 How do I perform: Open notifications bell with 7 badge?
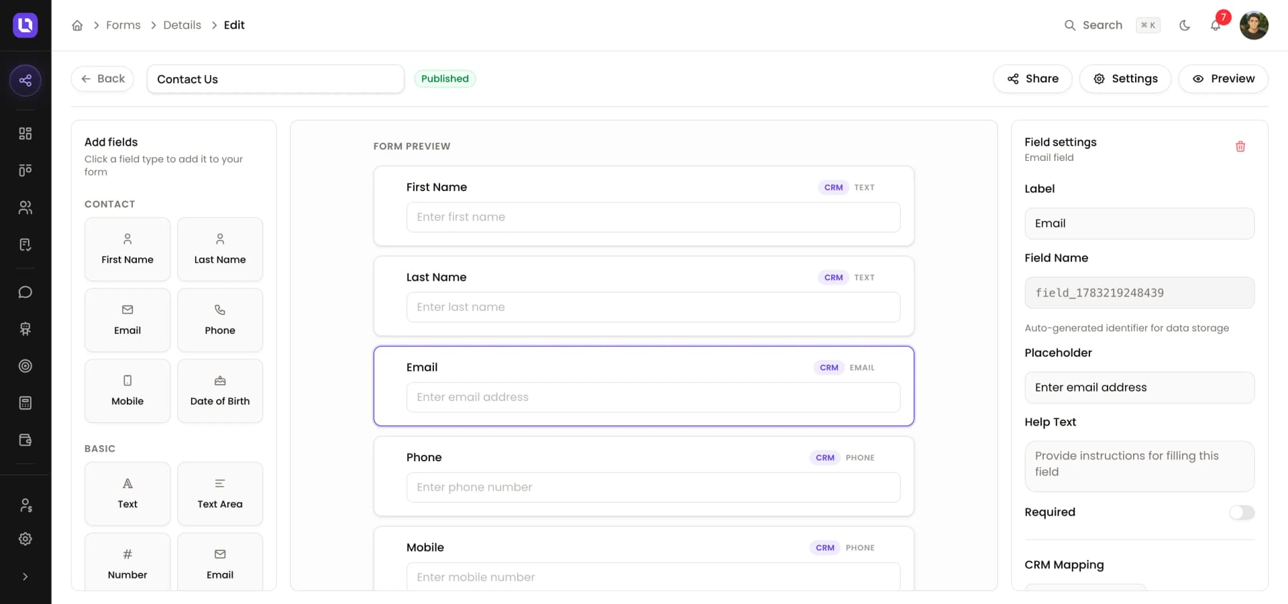tap(1216, 25)
